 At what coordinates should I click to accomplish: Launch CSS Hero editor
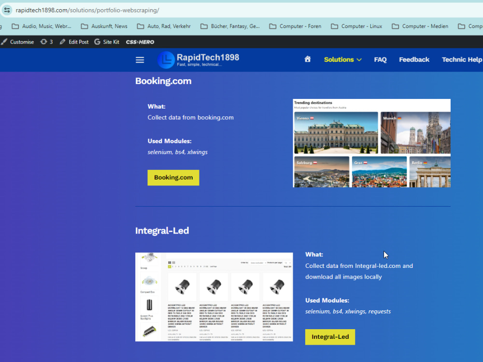coord(140,42)
